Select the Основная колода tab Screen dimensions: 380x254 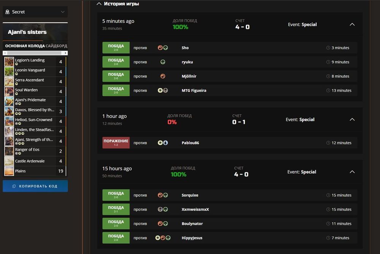coord(25,46)
